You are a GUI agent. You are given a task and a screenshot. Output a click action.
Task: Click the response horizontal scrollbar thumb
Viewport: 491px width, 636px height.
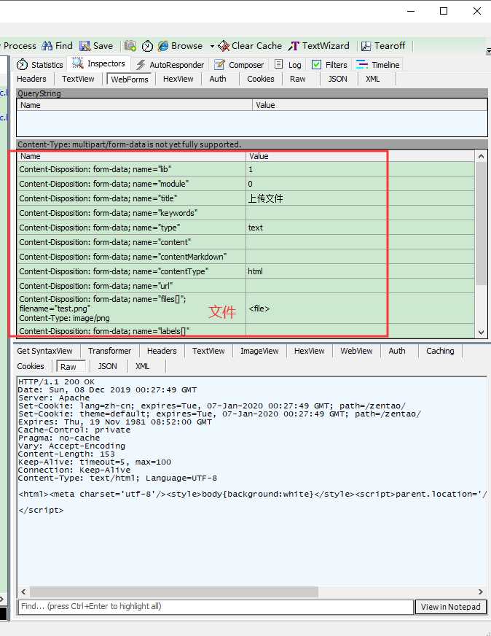(174, 592)
